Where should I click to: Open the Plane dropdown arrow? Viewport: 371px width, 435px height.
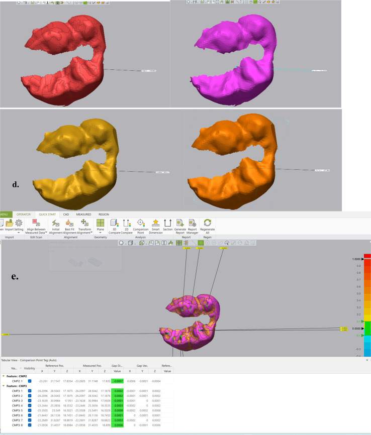tap(100, 233)
